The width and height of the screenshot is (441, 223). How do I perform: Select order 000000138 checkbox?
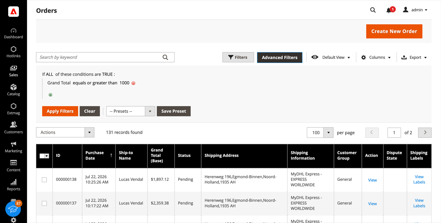point(44,179)
